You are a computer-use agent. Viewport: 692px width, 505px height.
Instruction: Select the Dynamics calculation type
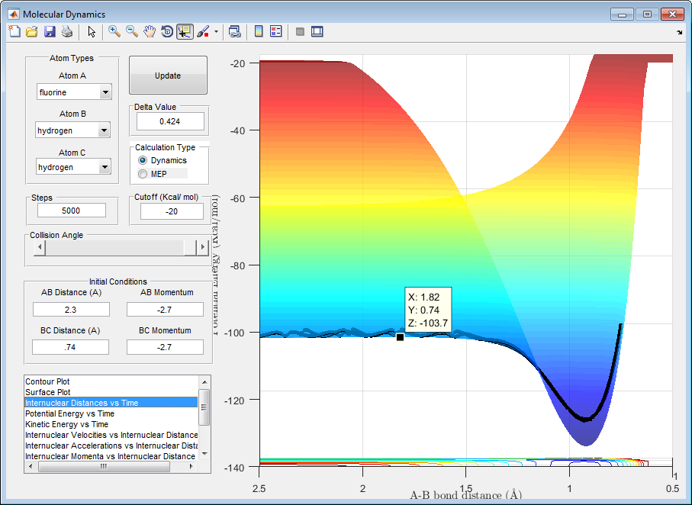pyautogui.click(x=143, y=161)
